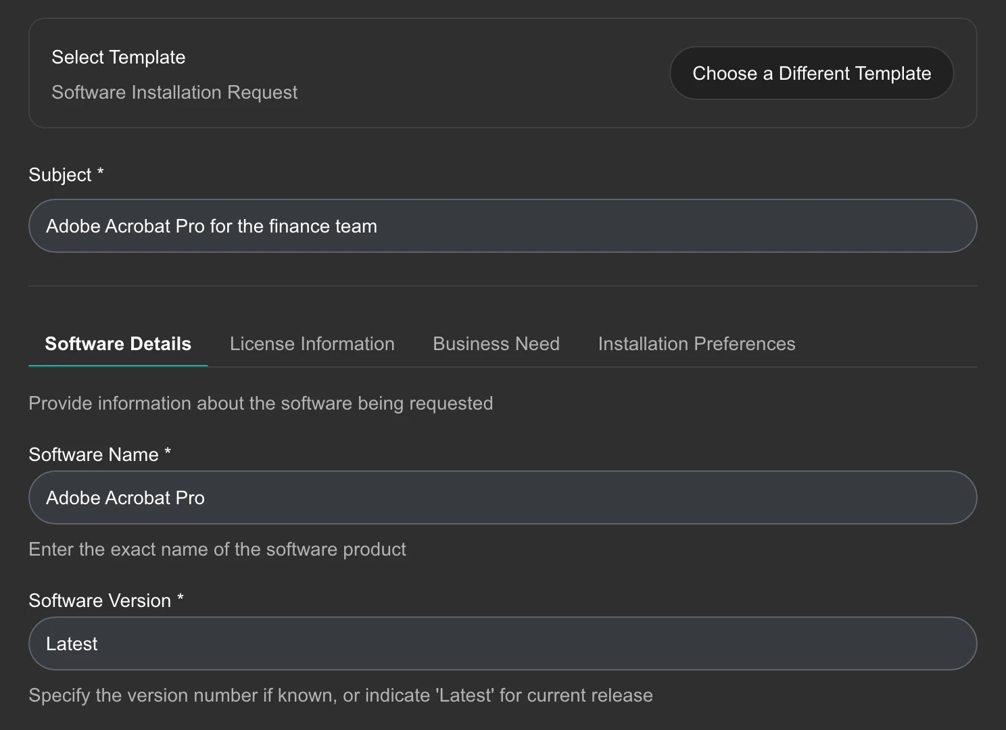The width and height of the screenshot is (1006, 730).
Task: Click the Software Version label text
Action: (x=100, y=601)
